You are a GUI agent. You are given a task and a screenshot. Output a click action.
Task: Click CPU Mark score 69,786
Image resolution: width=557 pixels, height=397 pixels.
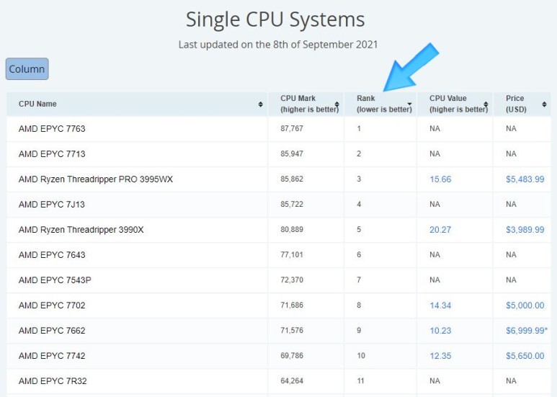point(292,355)
